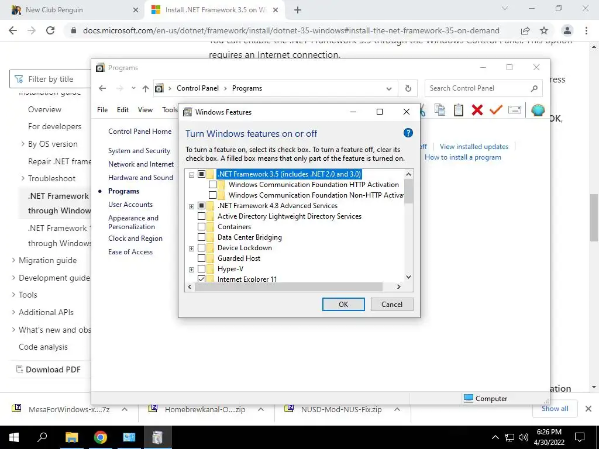Open recent locations dropdown arrow
This screenshot has width=599, height=449.
click(133, 88)
